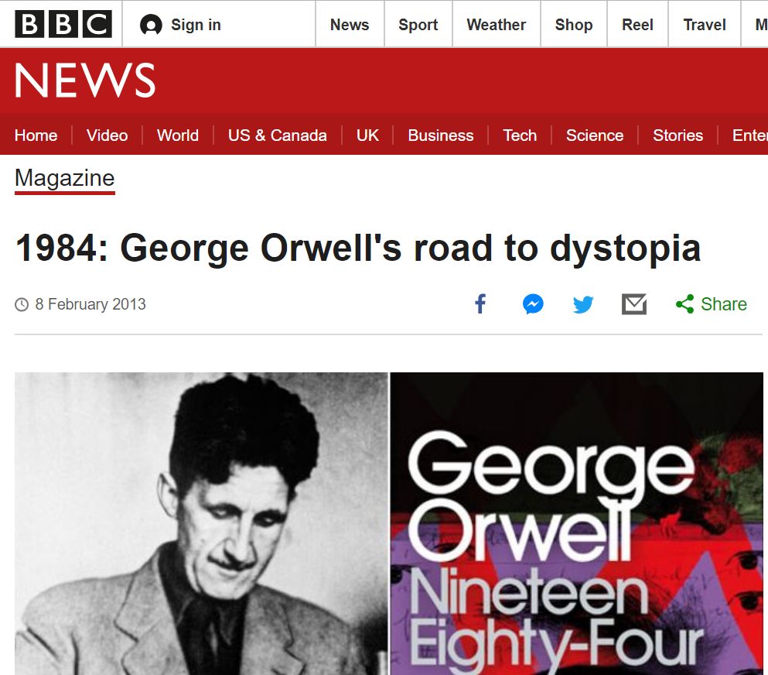Screen dimensions: 768x675
Task: Open Weather in the top navigation
Action: (497, 25)
